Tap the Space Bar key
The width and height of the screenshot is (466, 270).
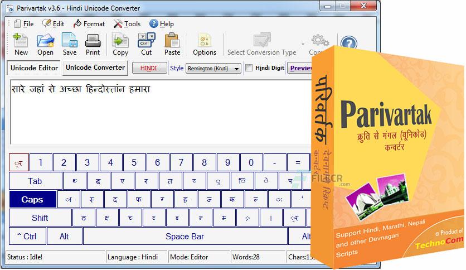coord(185,237)
